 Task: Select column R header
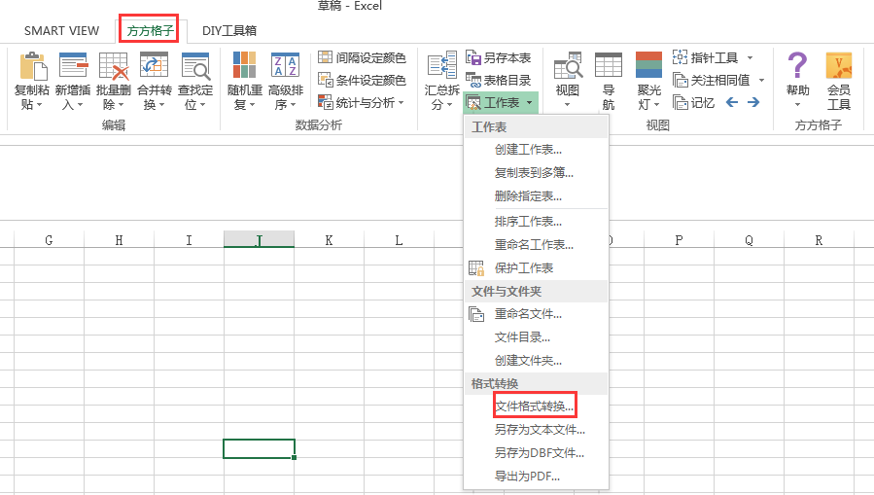click(819, 240)
